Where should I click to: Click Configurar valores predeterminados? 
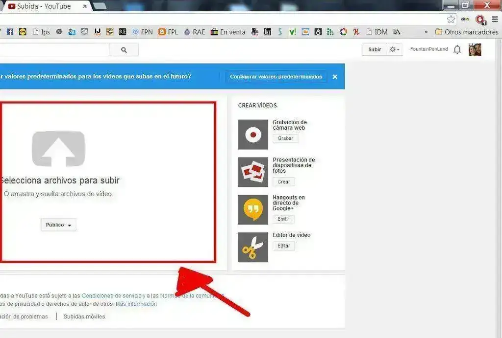coord(276,76)
